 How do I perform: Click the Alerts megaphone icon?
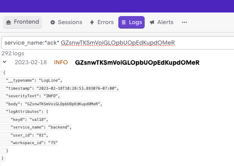click(152, 22)
